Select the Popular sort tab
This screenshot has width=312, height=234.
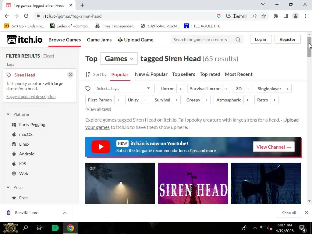(120, 74)
